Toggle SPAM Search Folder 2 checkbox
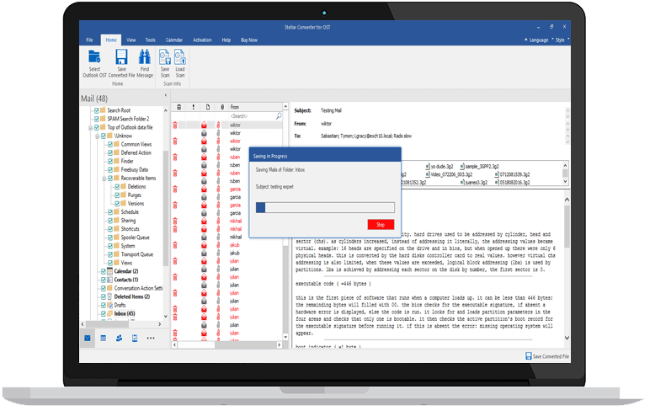 (x=97, y=119)
